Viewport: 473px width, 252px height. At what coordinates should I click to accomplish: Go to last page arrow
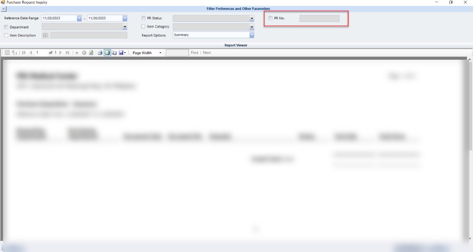67,53
